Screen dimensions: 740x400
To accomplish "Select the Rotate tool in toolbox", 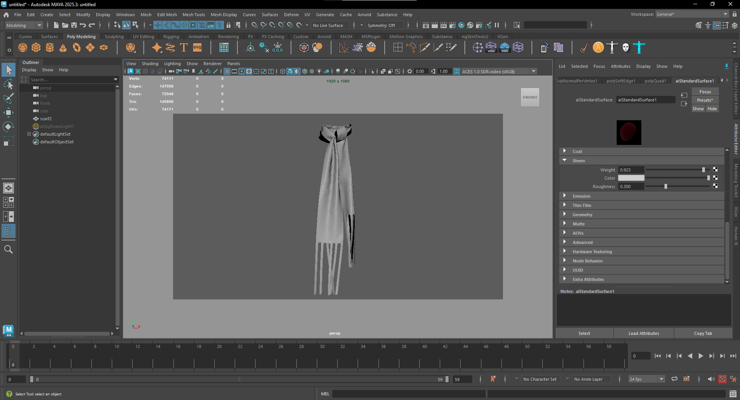I will tap(8, 127).
